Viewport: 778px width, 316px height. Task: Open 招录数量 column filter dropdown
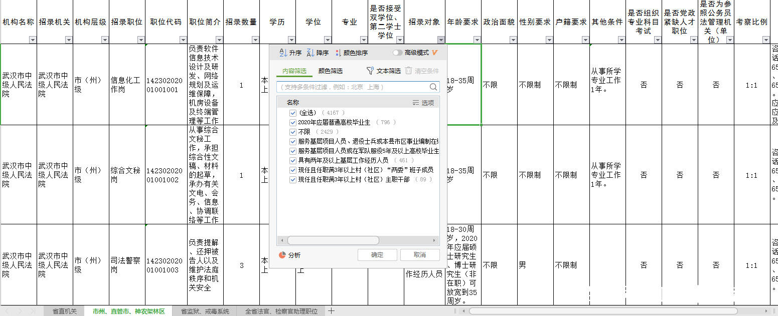click(255, 40)
